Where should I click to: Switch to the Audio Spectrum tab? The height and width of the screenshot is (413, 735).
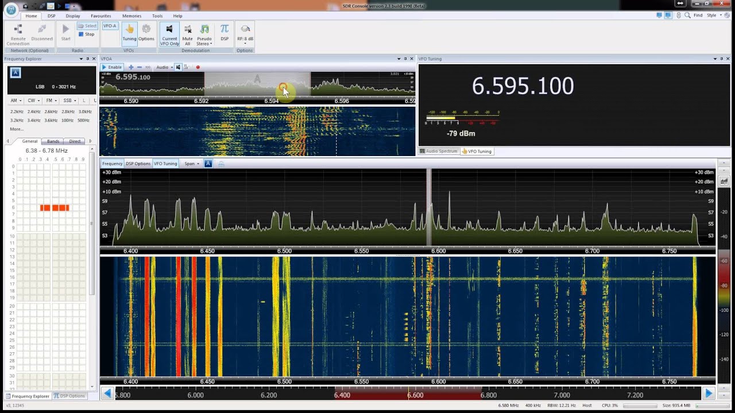click(438, 151)
